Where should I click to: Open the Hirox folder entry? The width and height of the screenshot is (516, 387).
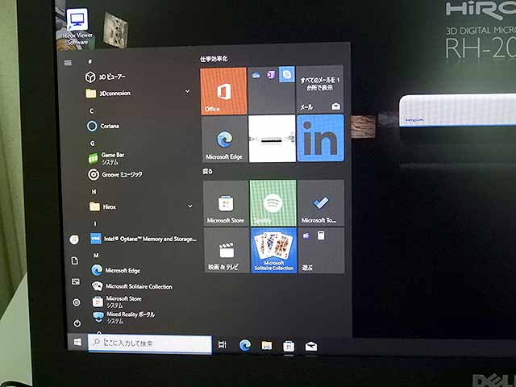pyautogui.click(x=102, y=206)
